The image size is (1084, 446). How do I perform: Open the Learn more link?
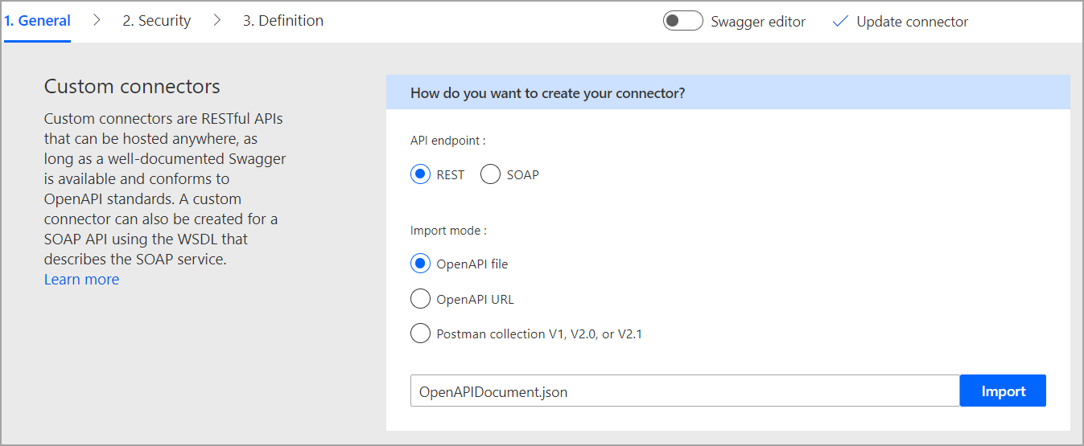click(x=81, y=279)
